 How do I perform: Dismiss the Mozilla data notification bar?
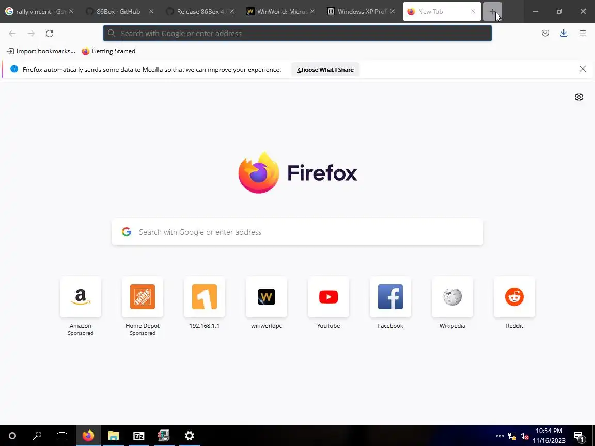(x=583, y=69)
